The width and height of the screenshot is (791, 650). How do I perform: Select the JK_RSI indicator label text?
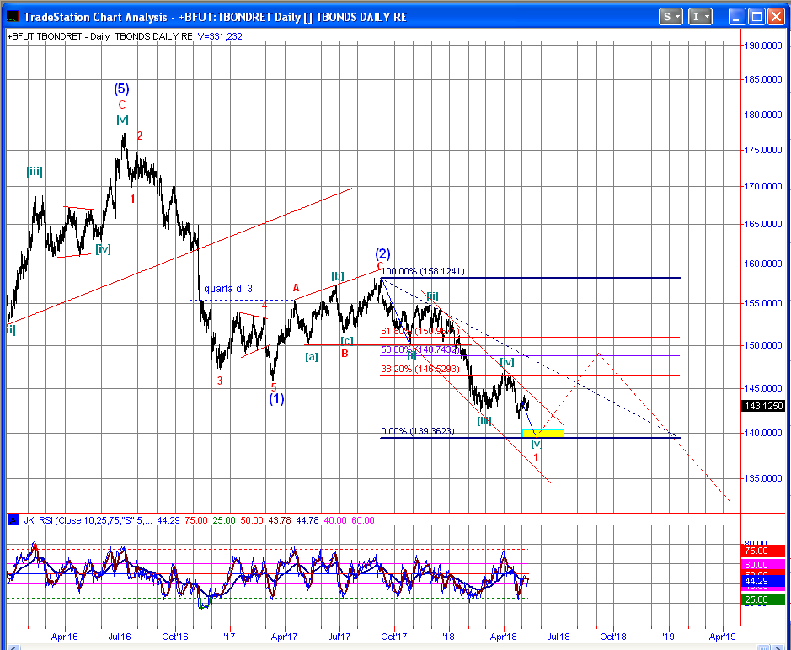(x=88, y=520)
